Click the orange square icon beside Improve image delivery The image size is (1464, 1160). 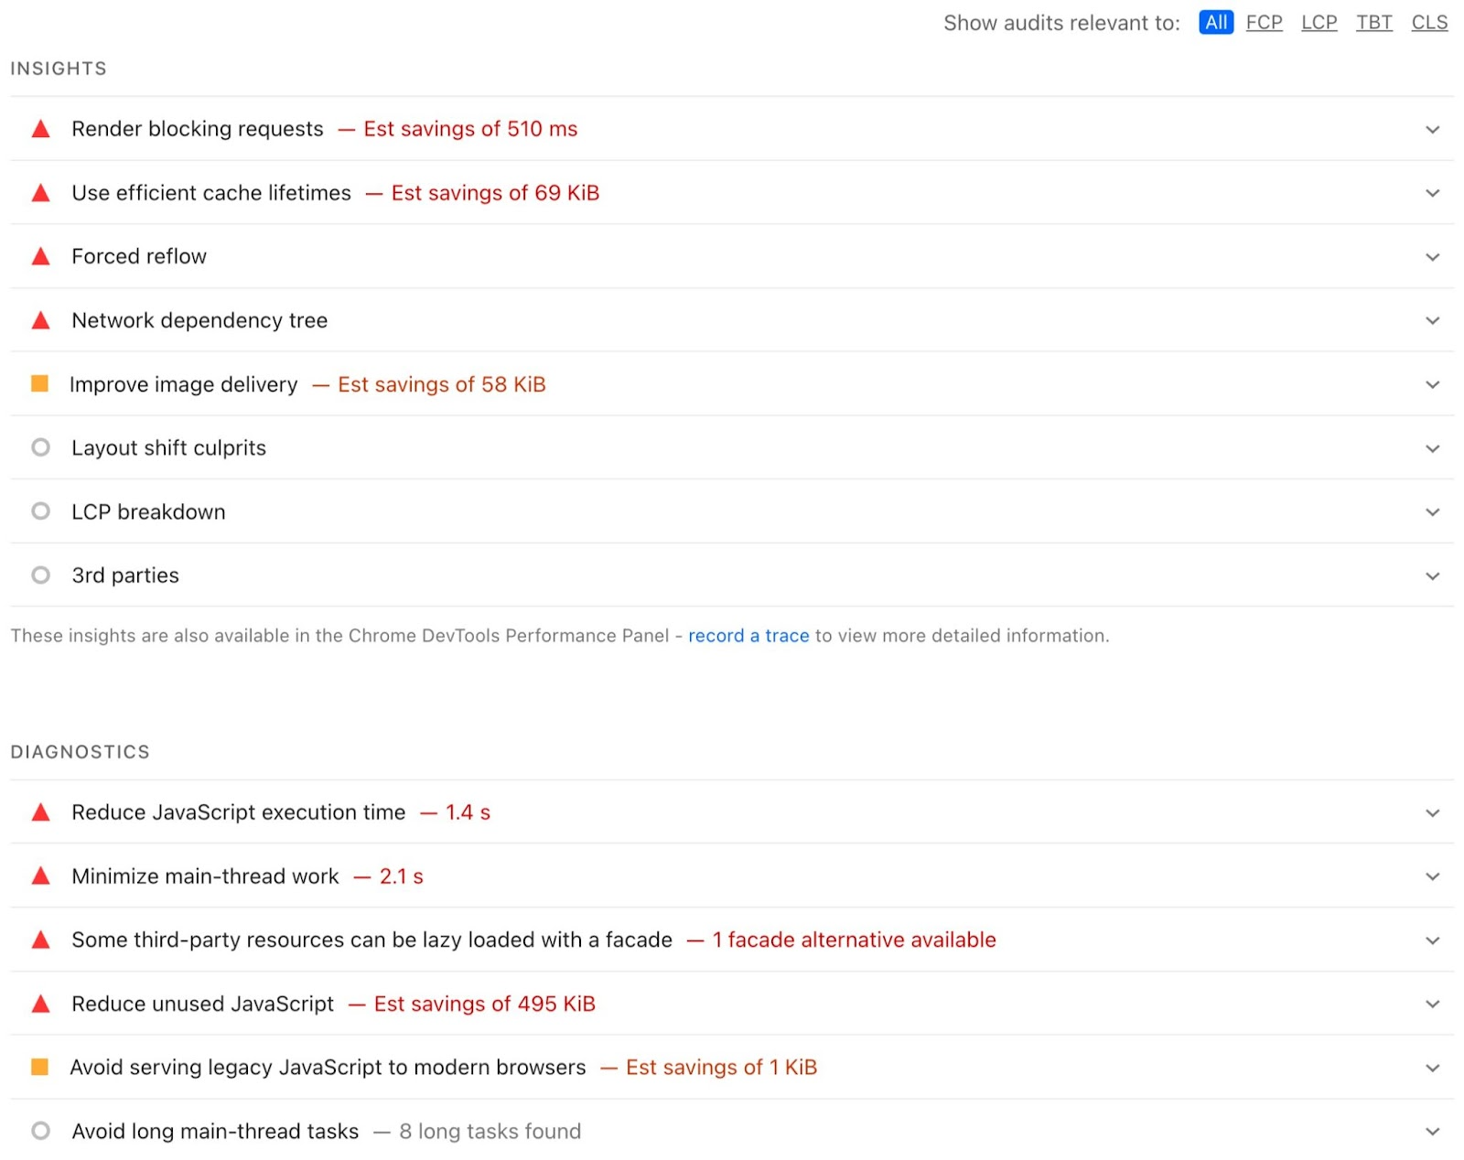click(x=40, y=384)
